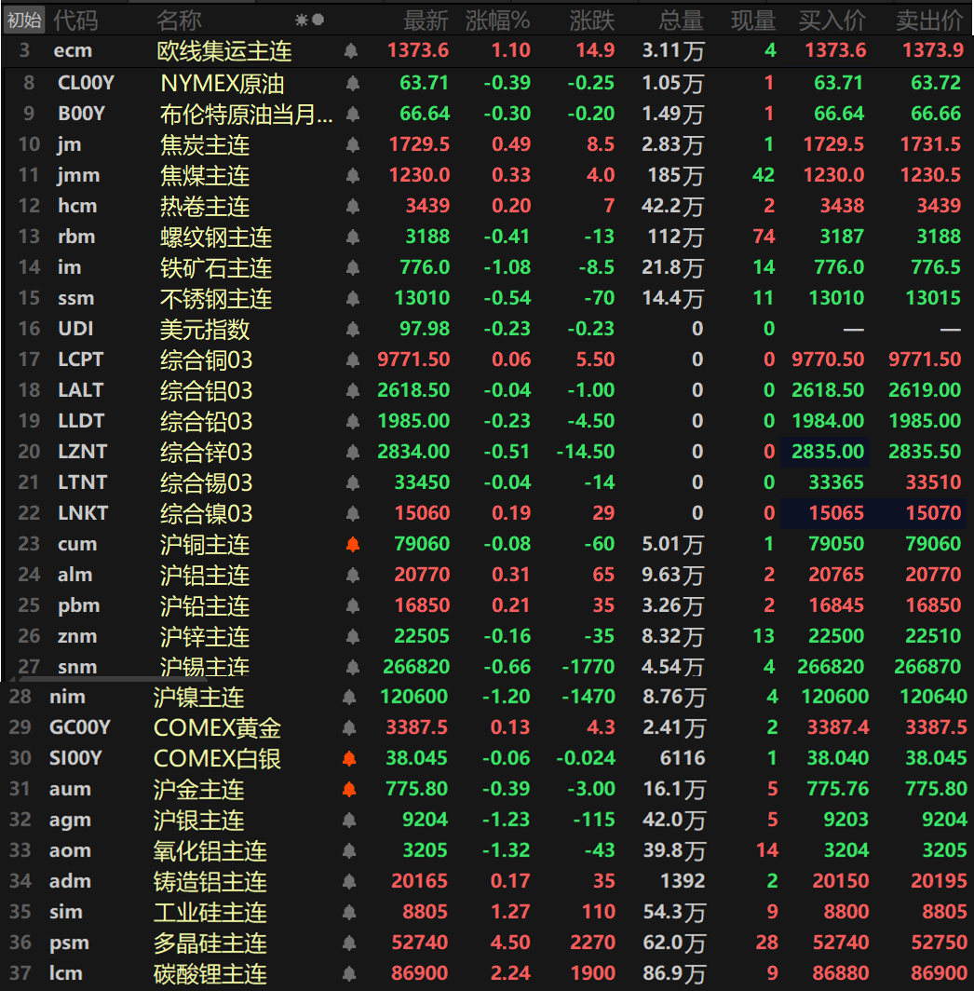The width and height of the screenshot is (974, 991).
Task: Toggle the alert bell for COMEX黄金
Action: click(x=349, y=728)
